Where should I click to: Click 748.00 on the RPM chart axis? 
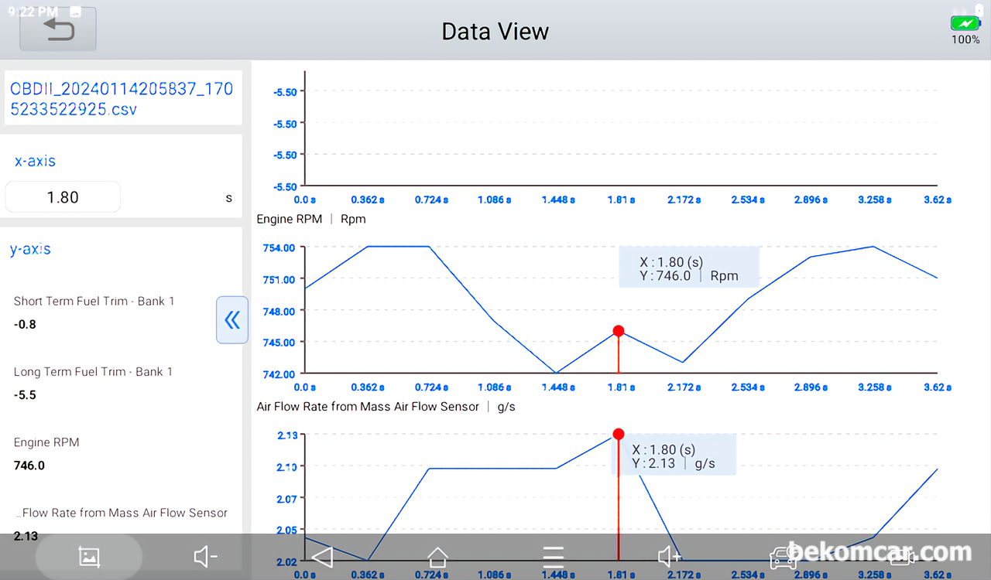click(x=279, y=311)
